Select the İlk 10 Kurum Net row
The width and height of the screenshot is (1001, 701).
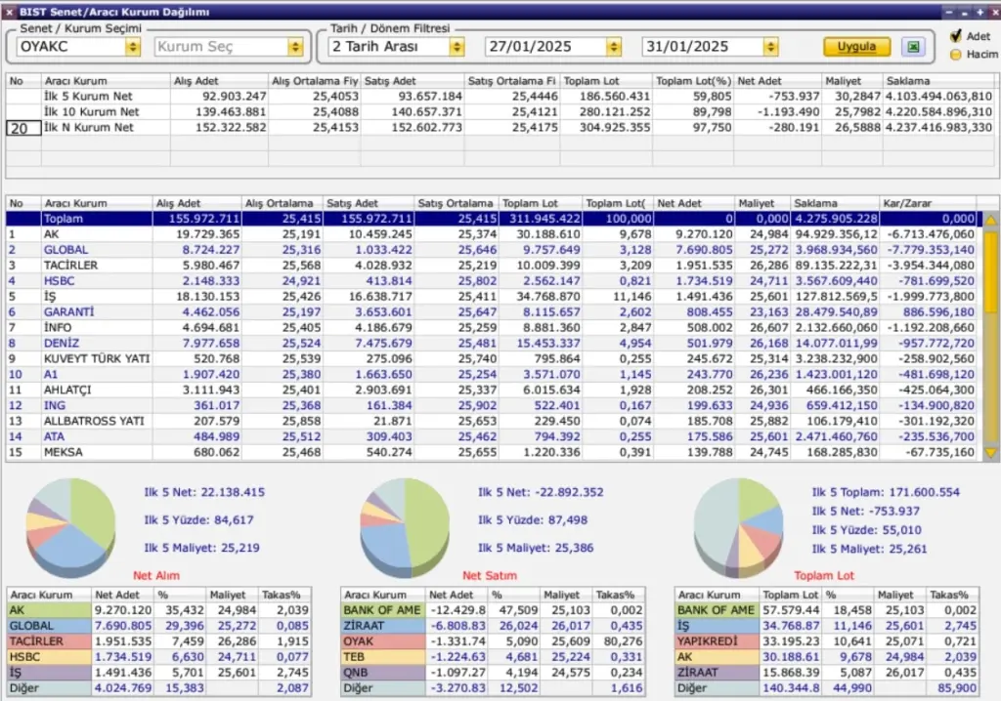(x=501, y=111)
